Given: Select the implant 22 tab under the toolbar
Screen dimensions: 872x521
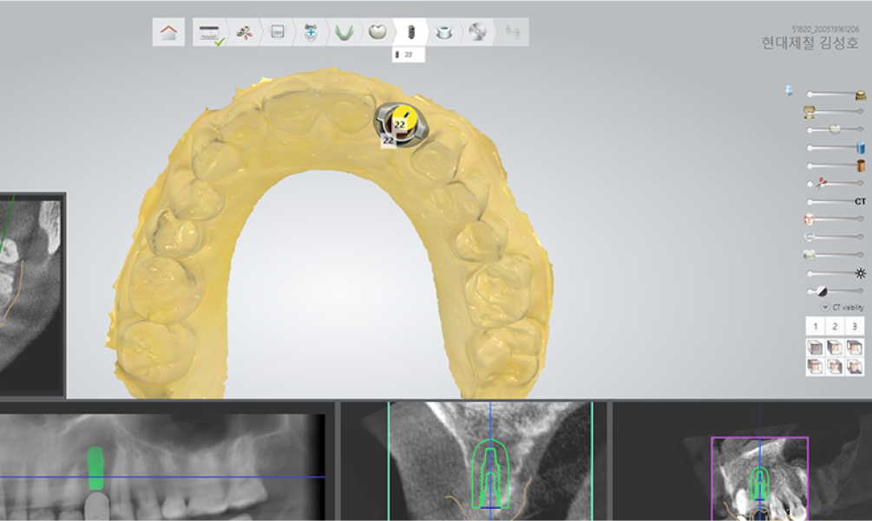Looking at the screenshot, I should tap(409, 54).
